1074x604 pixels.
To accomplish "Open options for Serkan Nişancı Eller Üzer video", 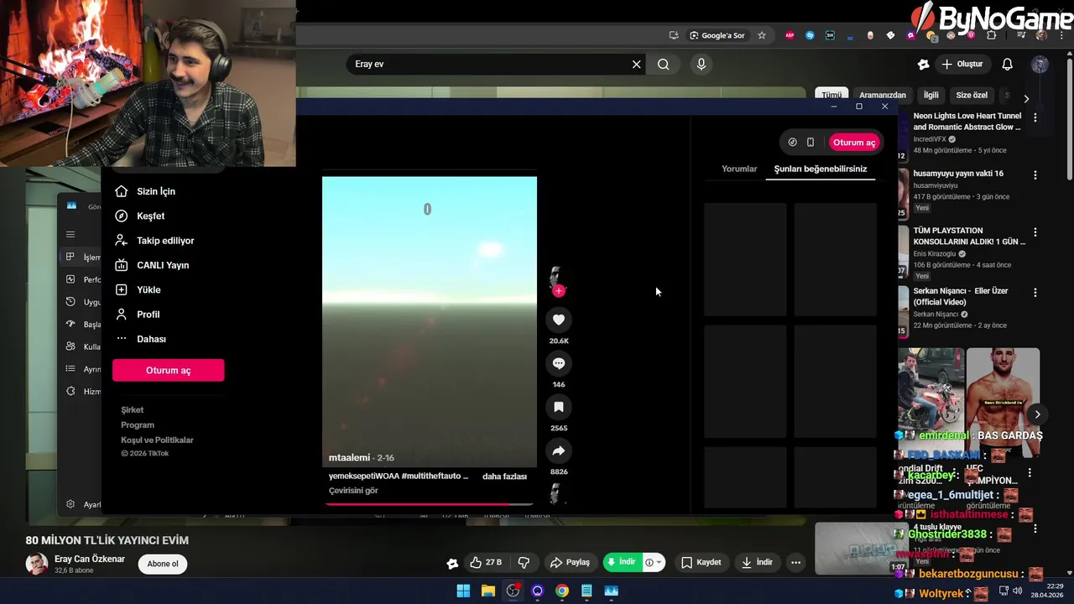I will click(x=1035, y=293).
